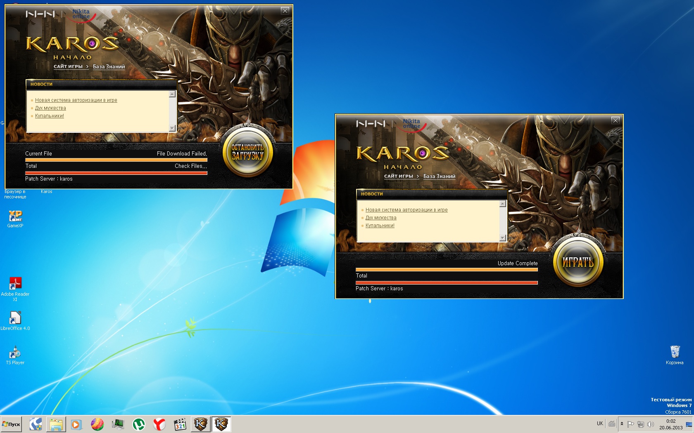Open the volume speaker tray icon
Image resolution: width=694 pixels, height=433 pixels.
pos(651,424)
